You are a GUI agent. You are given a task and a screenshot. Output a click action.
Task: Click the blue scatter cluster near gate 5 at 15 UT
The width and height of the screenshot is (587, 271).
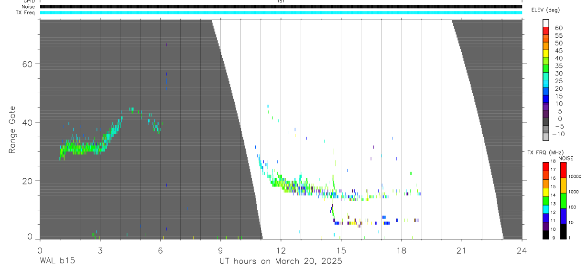point(337,223)
